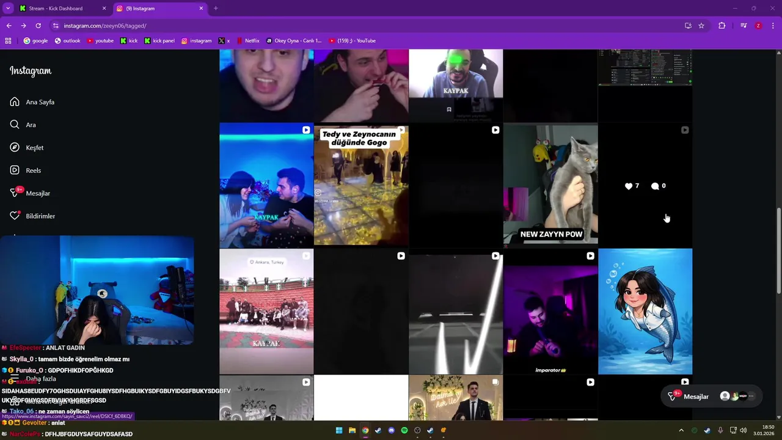Open the (159) YouTube bookmark
Image resolution: width=782 pixels, height=440 pixels.
[353, 41]
